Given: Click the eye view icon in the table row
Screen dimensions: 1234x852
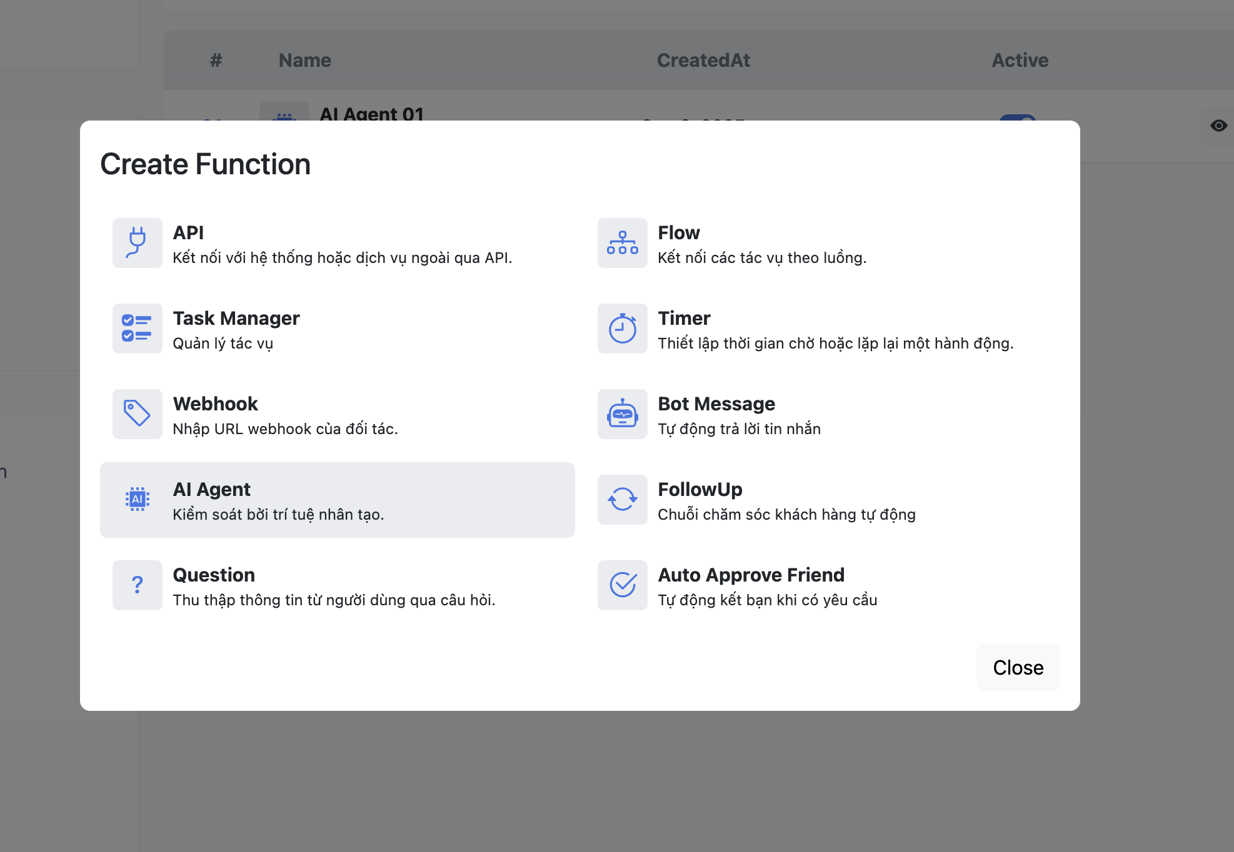Looking at the screenshot, I should coord(1218,126).
